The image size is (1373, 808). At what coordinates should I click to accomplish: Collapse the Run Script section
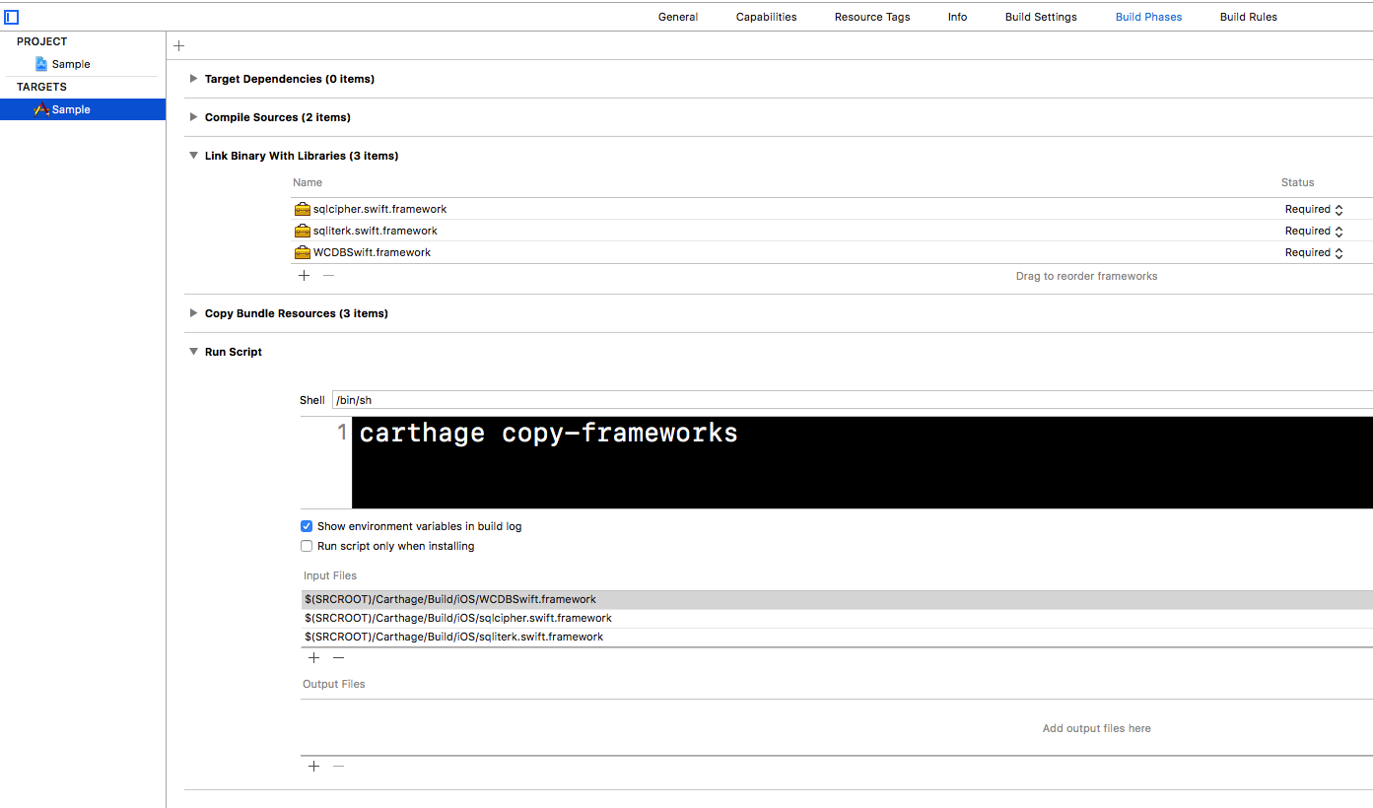(193, 352)
